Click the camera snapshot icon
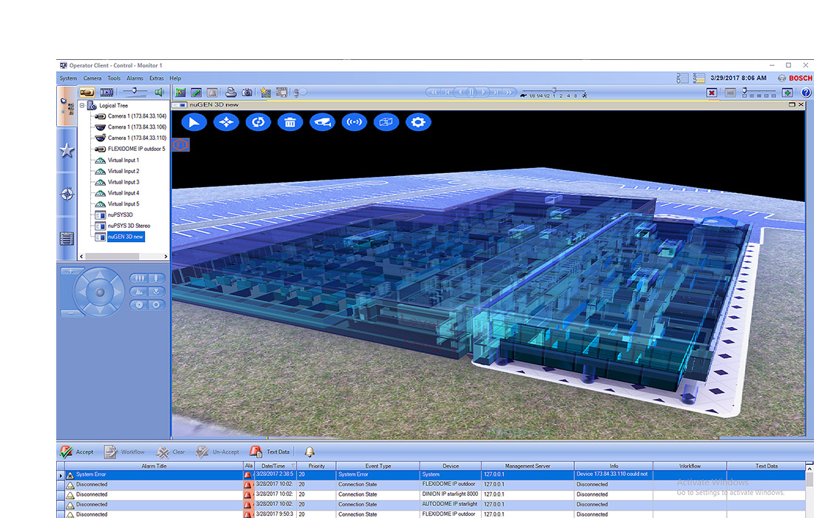The height and width of the screenshot is (518, 814). (x=247, y=92)
